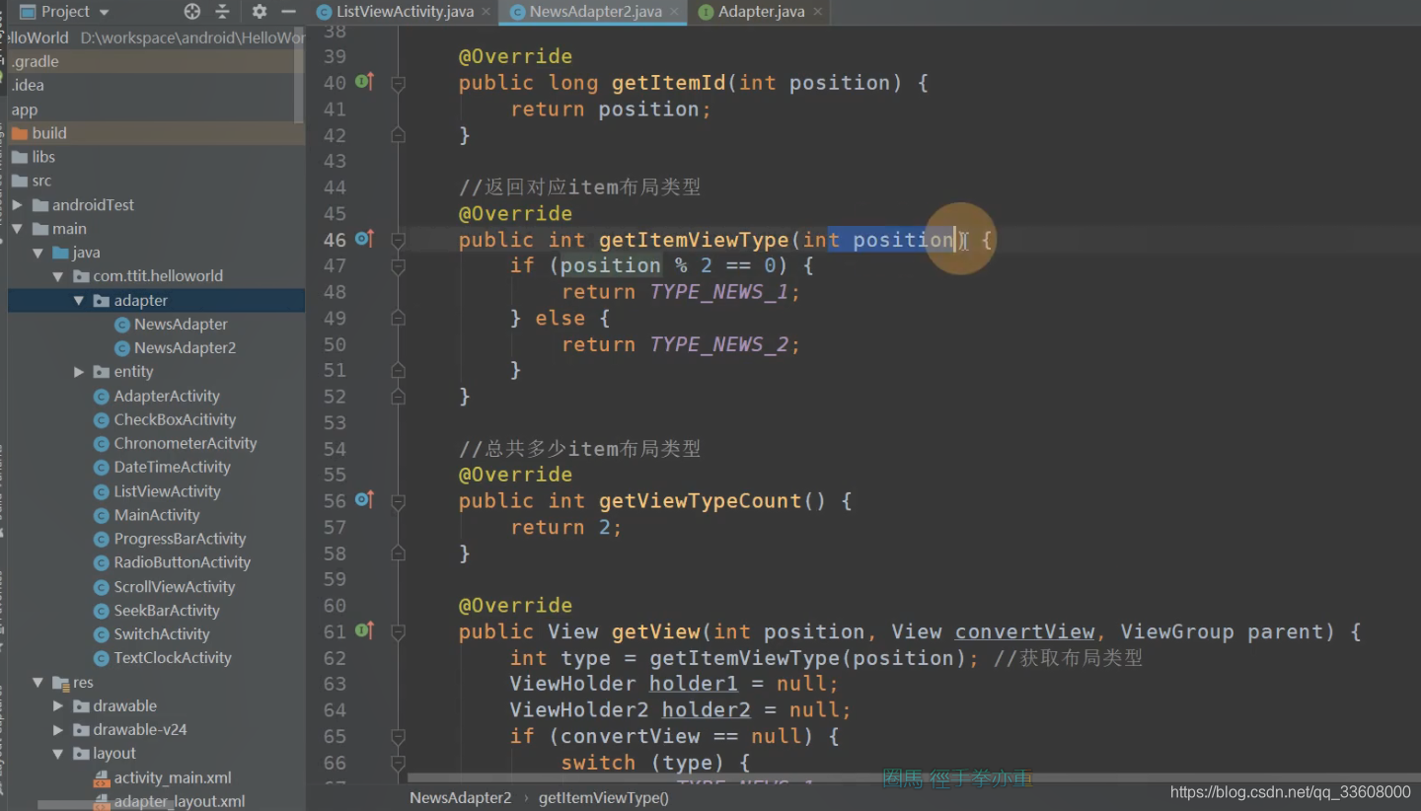Click the collapse-all icon in Project panel
1421x811 pixels.
[x=222, y=12]
